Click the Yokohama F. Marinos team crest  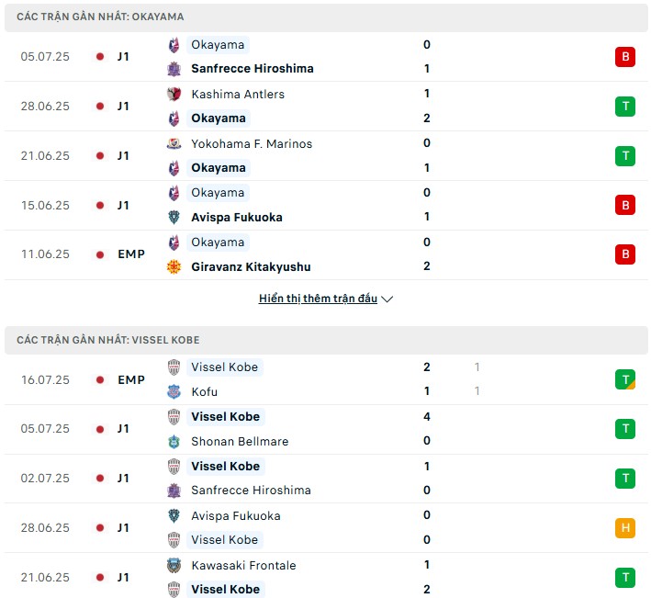click(x=174, y=143)
